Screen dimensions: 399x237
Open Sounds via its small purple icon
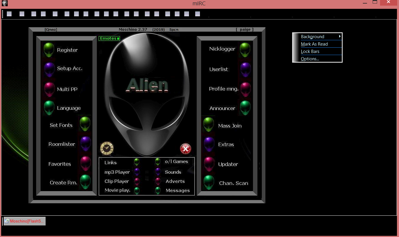coord(158,172)
